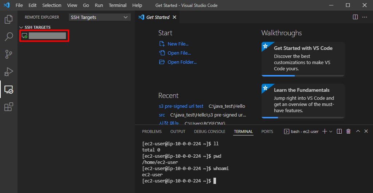Click the terminal prompt input line

[x=179, y=181]
